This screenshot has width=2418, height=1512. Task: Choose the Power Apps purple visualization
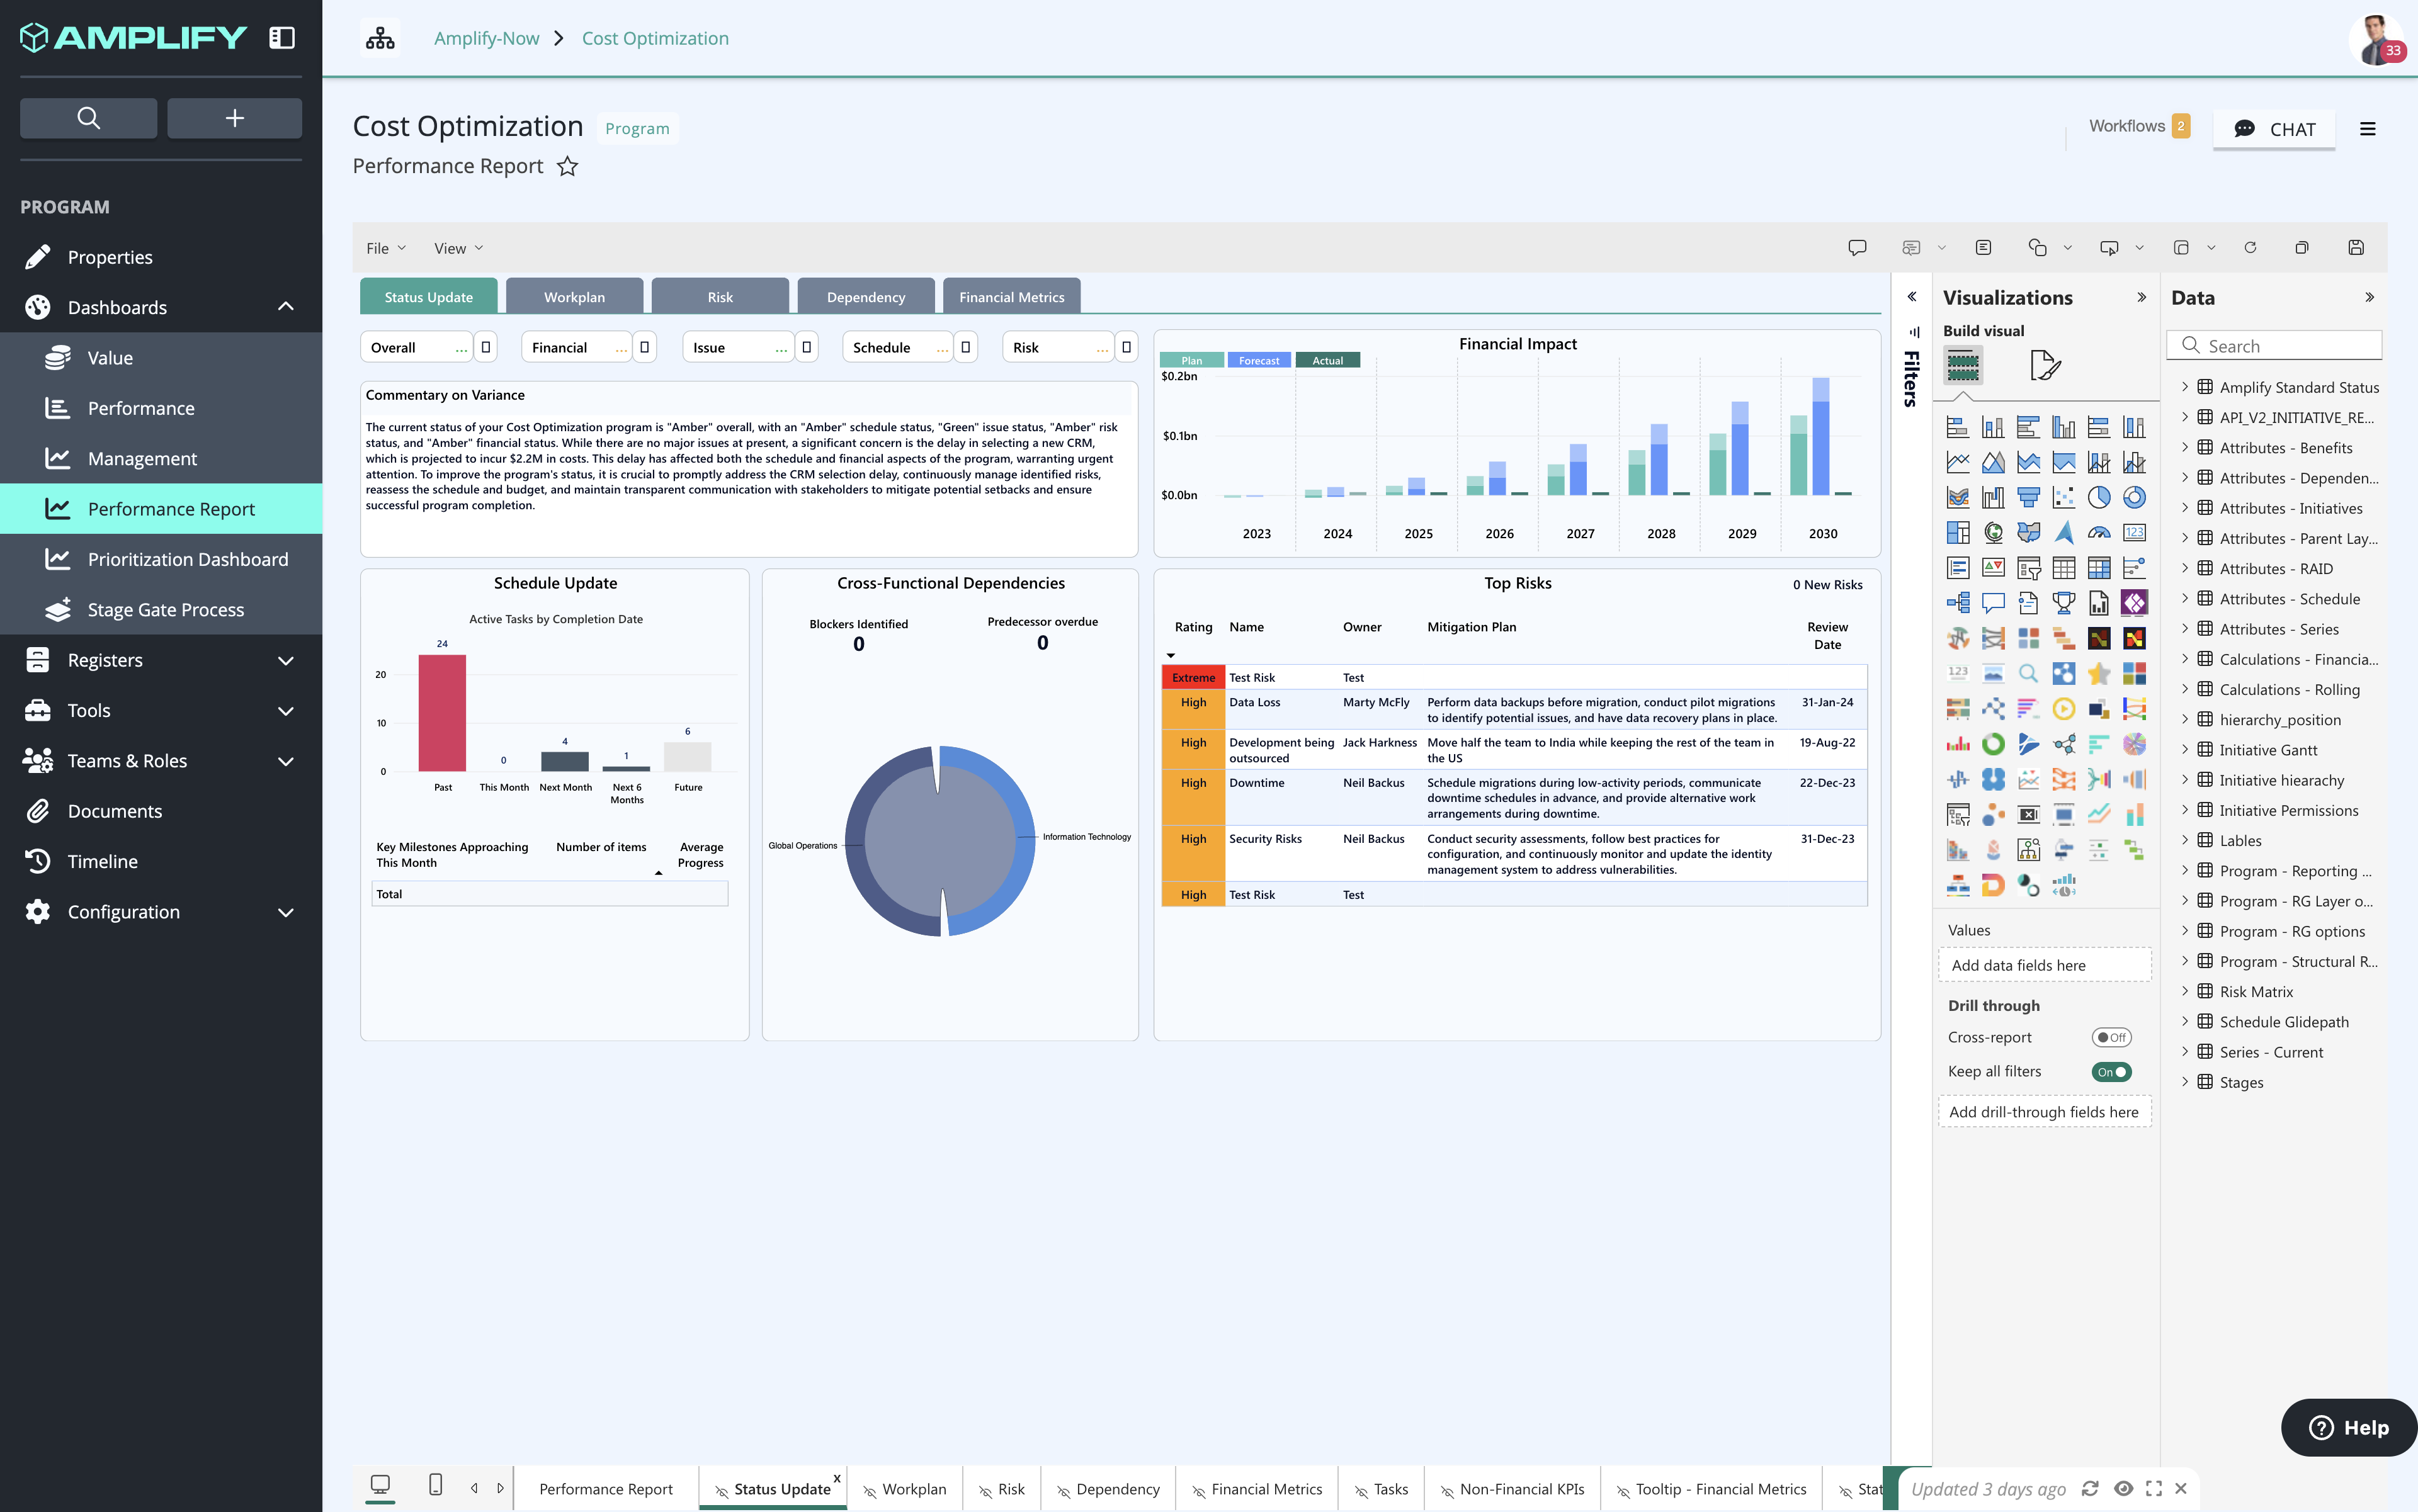[2134, 603]
